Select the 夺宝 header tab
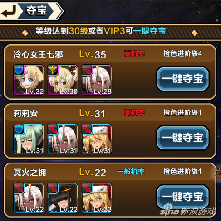This screenshot has width=221, height=221. pyautogui.click(x=36, y=11)
